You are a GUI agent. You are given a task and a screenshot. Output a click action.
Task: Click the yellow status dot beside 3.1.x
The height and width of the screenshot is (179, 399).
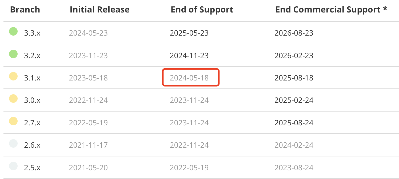[13, 76]
